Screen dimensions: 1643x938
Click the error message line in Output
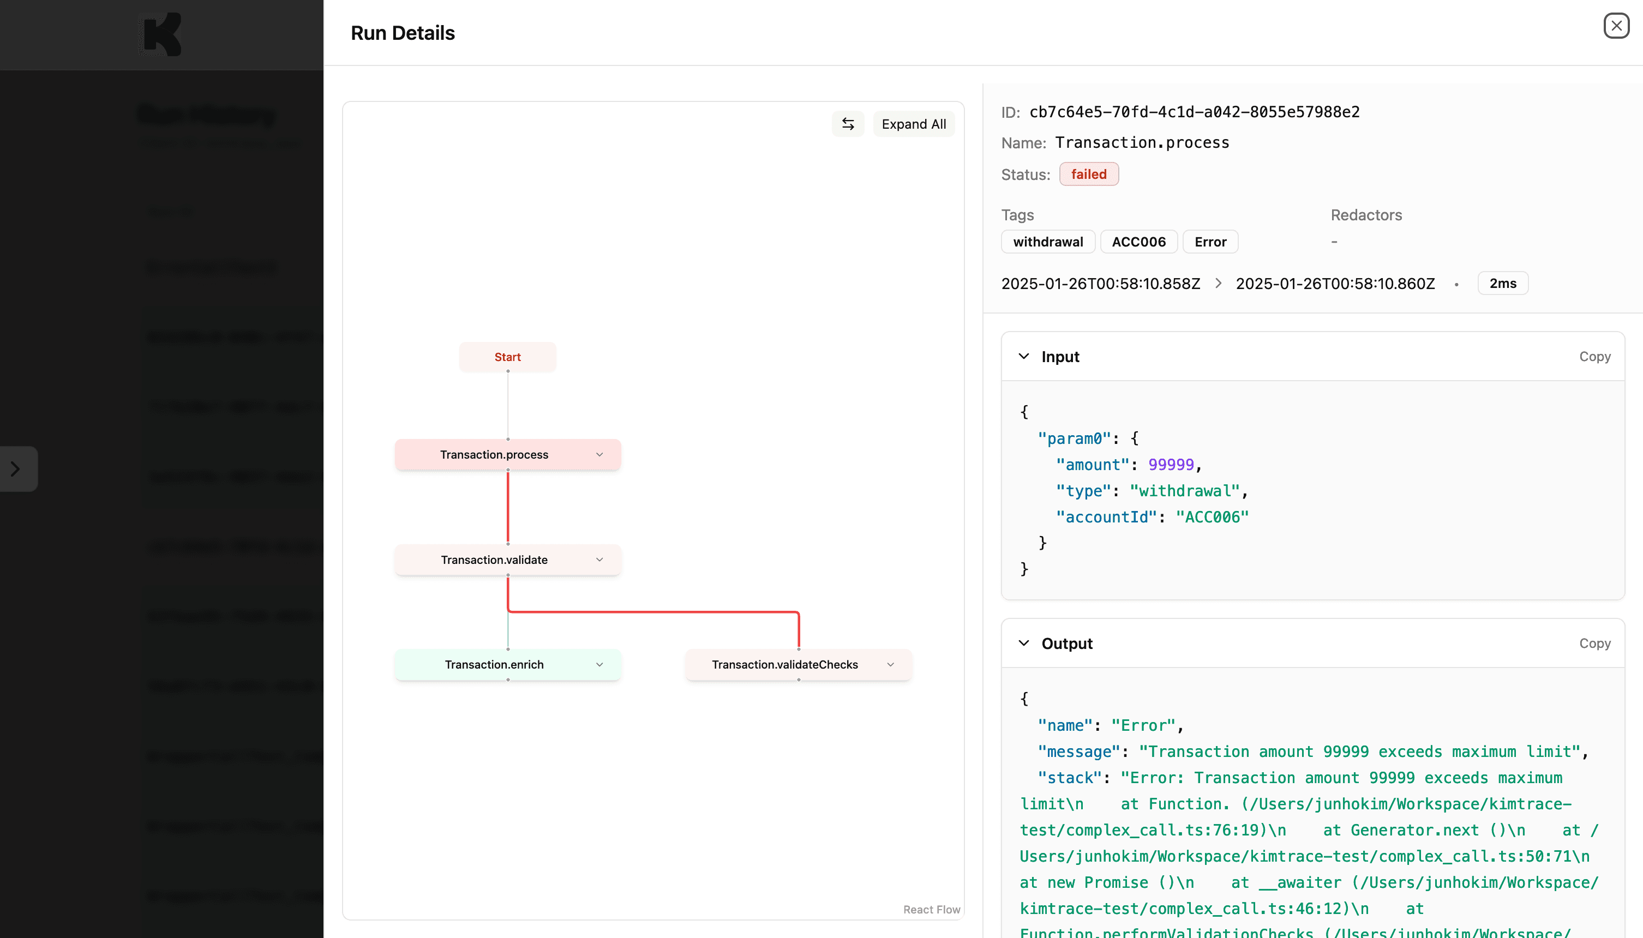(x=1312, y=752)
